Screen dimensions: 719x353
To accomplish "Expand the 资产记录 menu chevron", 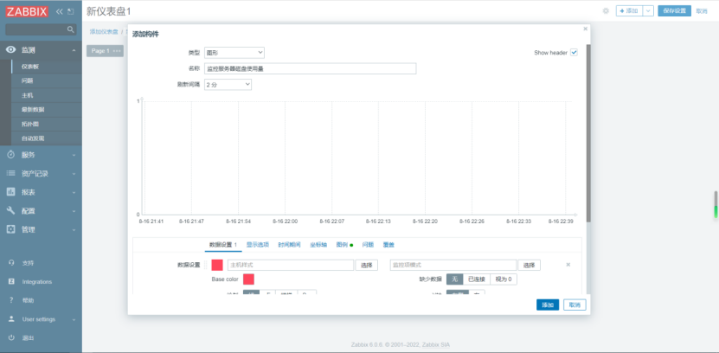I will point(74,174).
